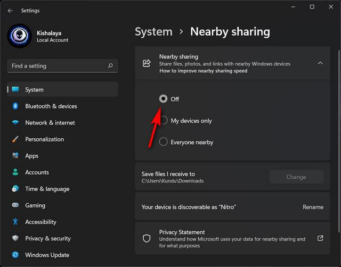Go to Accessibility settings

coord(63,222)
